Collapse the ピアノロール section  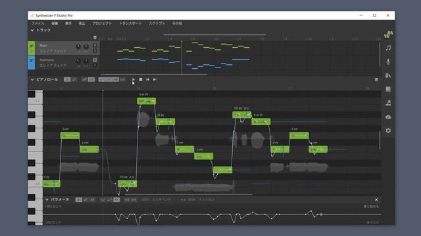pos(32,79)
